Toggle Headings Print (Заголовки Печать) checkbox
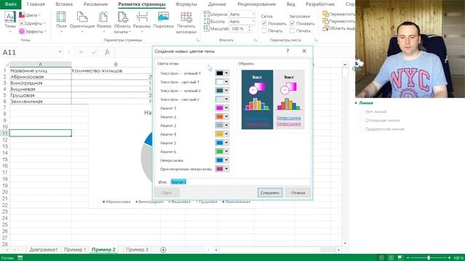465x261 pixels. pyautogui.click(x=292, y=30)
